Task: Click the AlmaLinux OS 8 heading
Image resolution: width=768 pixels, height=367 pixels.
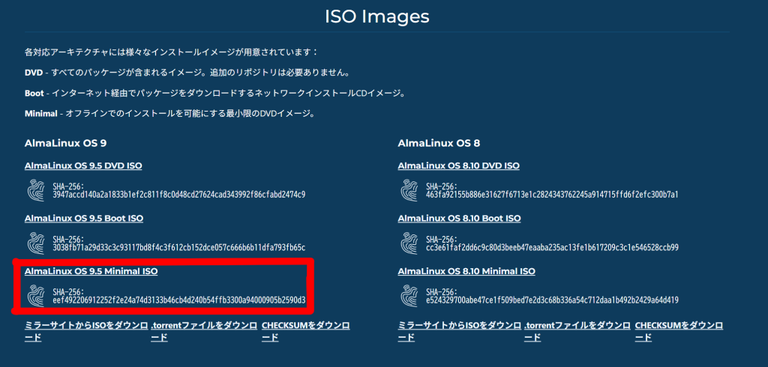Action: click(x=439, y=143)
